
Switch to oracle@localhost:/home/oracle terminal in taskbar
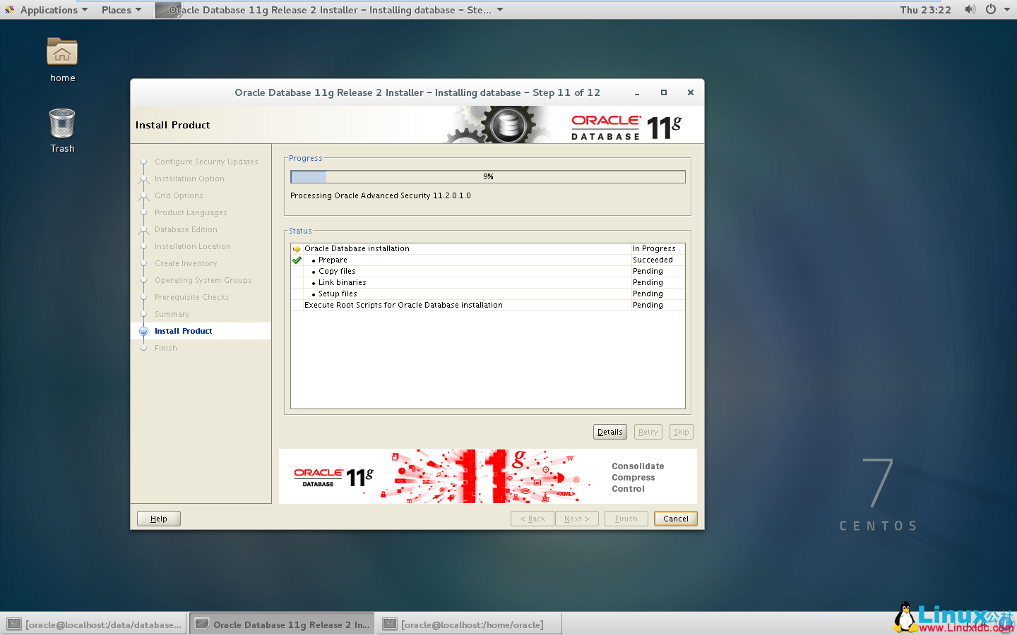click(470, 624)
